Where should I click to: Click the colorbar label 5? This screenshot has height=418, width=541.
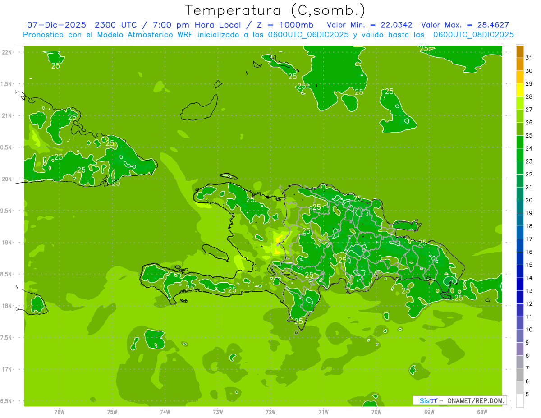(x=527, y=394)
